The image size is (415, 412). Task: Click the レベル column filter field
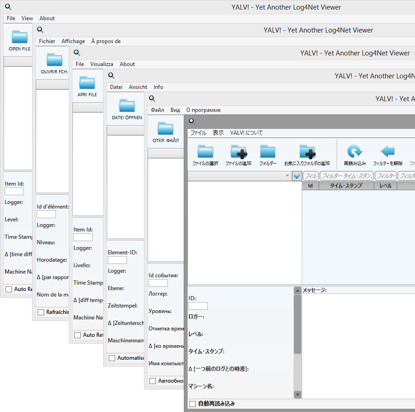(386, 176)
